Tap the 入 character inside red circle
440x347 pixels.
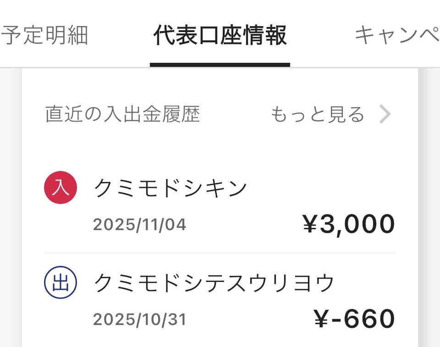(60, 188)
